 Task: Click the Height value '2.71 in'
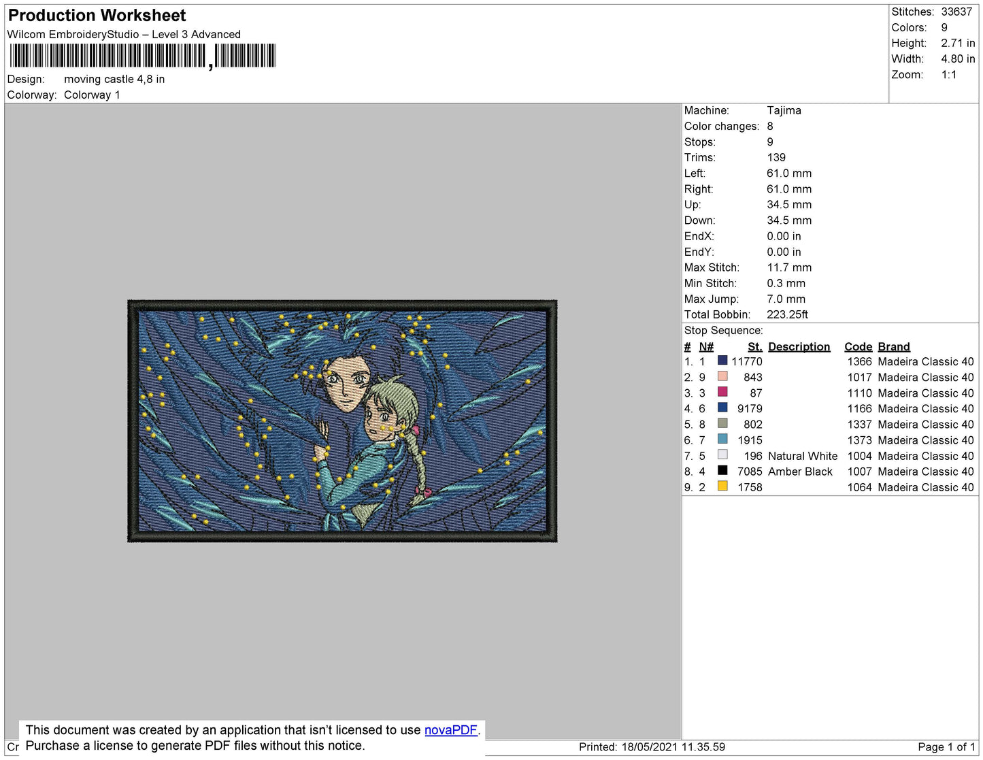pyautogui.click(x=958, y=43)
